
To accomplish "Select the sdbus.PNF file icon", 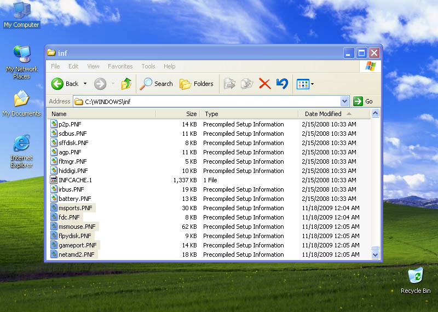I will [x=54, y=133].
